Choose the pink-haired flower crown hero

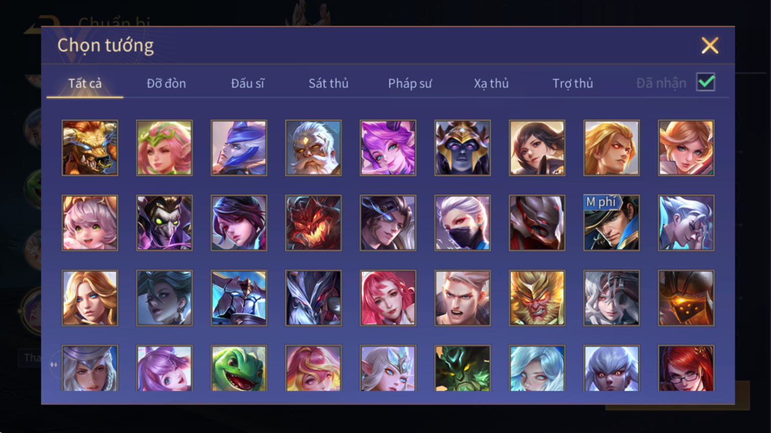pos(164,148)
